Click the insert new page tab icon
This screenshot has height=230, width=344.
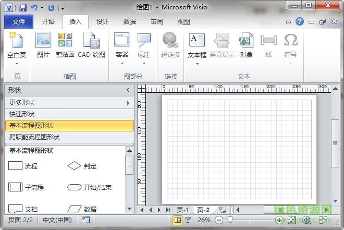point(223,210)
